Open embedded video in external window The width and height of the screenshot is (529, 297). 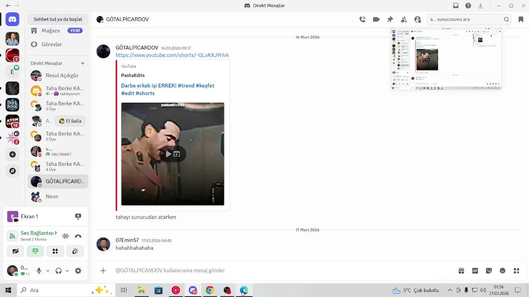(x=177, y=154)
